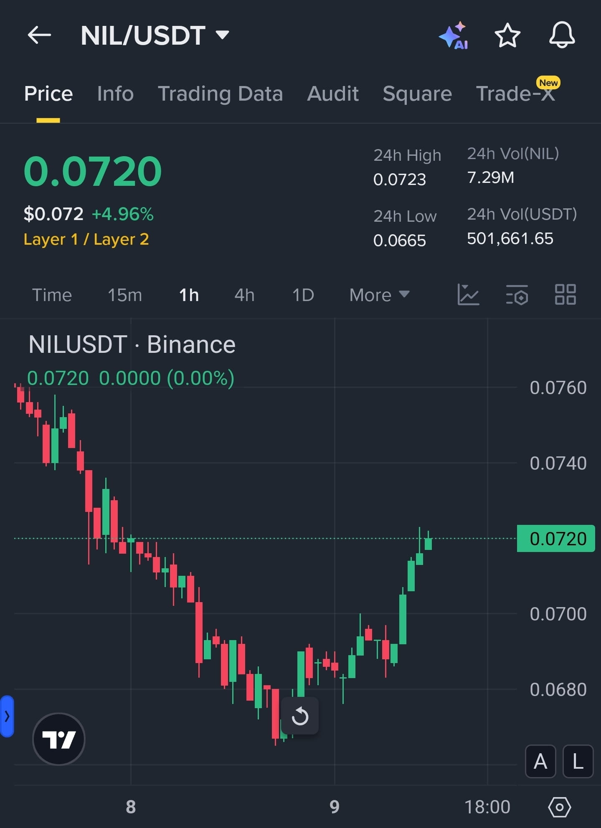Select the 1h chart interval
The image size is (601, 828).
point(189,295)
